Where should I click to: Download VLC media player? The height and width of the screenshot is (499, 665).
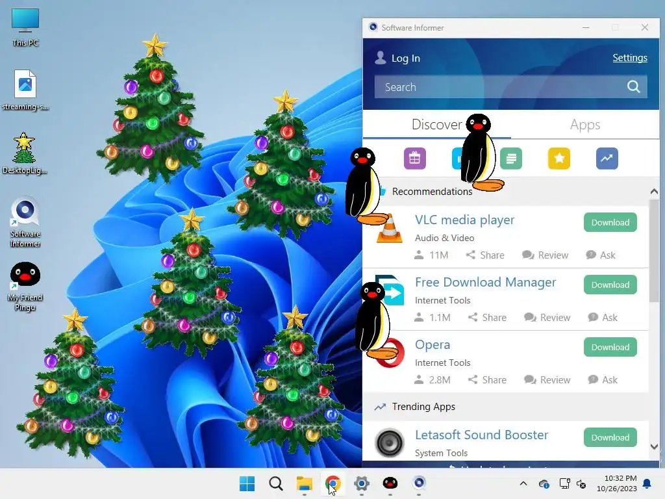pos(610,222)
